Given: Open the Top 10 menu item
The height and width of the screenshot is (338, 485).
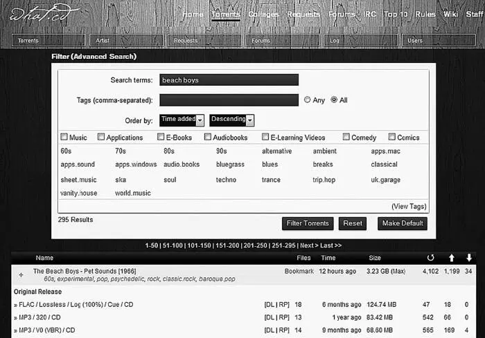Looking at the screenshot, I should [x=396, y=15].
